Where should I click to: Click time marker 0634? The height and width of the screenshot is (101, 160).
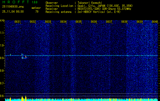click(x=63, y=22)
